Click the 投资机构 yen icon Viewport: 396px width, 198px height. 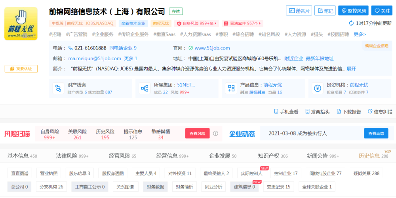[317, 88]
